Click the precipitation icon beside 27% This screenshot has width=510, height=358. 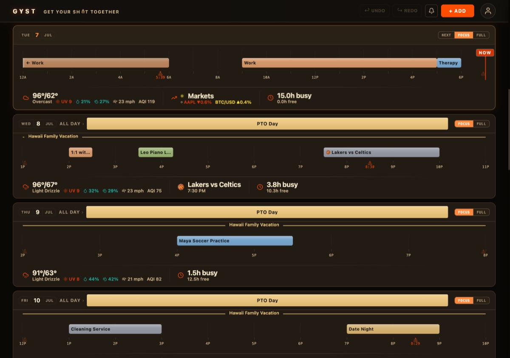coord(96,102)
